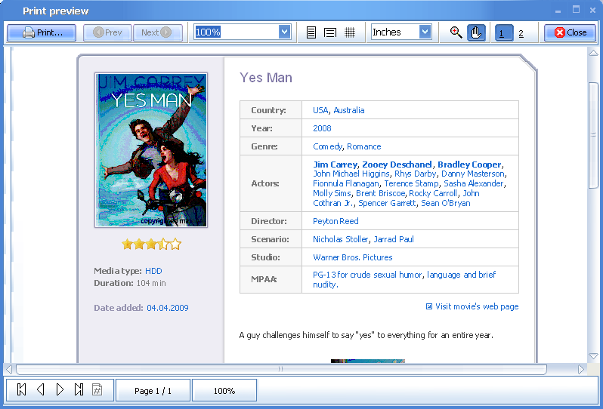
Task: Open the USA country link
Action: 320,110
